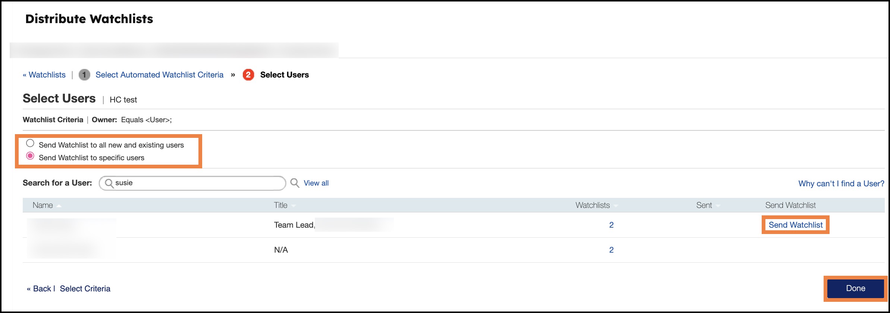Click the red step 2 circle icon
This screenshot has height=313, width=890.
click(248, 75)
